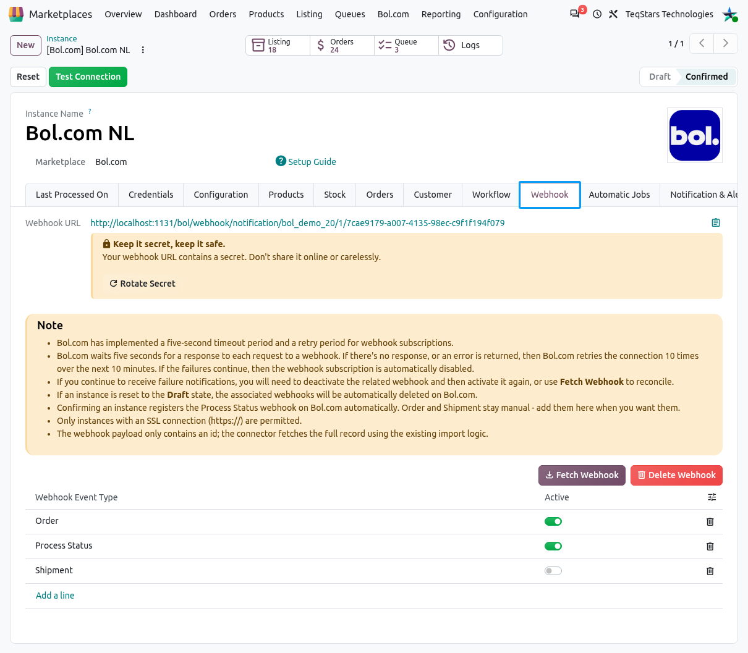Delete the Shipment webhook row
The image size is (748, 653).
tap(710, 571)
